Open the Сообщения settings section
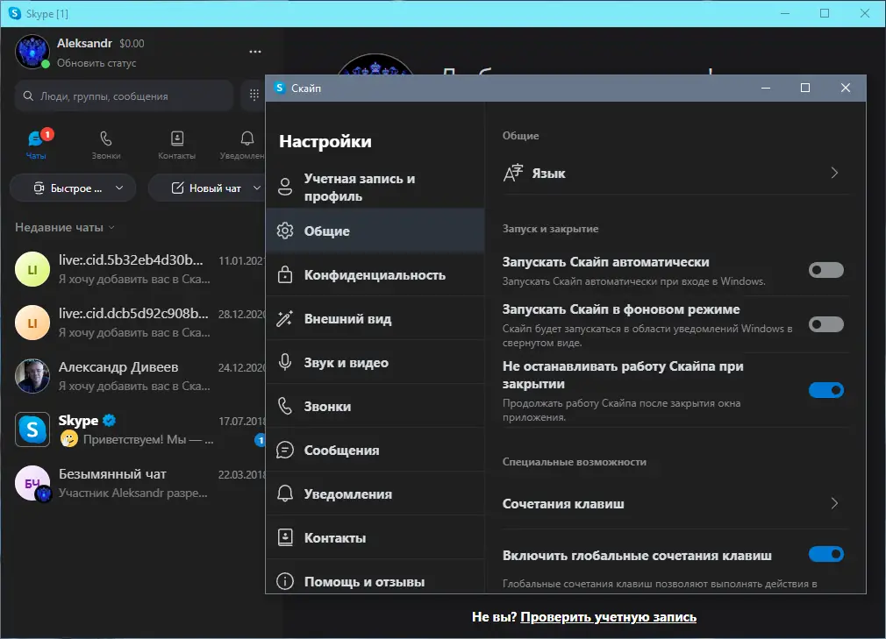The width and height of the screenshot is (886, 639). tap(341, 450)
